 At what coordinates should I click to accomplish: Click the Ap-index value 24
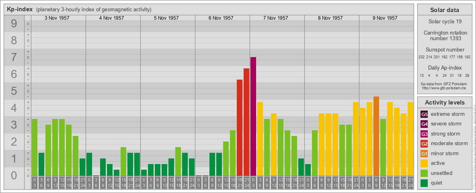(444, 76)
